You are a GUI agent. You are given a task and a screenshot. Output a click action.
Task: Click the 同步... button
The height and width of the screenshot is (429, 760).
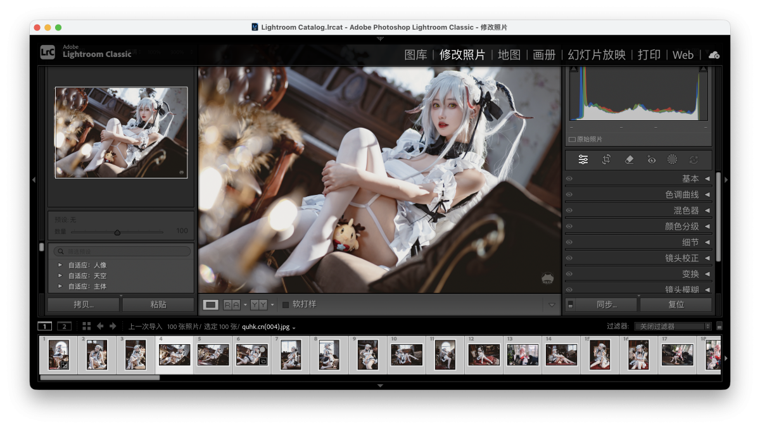tap(607, 304)
